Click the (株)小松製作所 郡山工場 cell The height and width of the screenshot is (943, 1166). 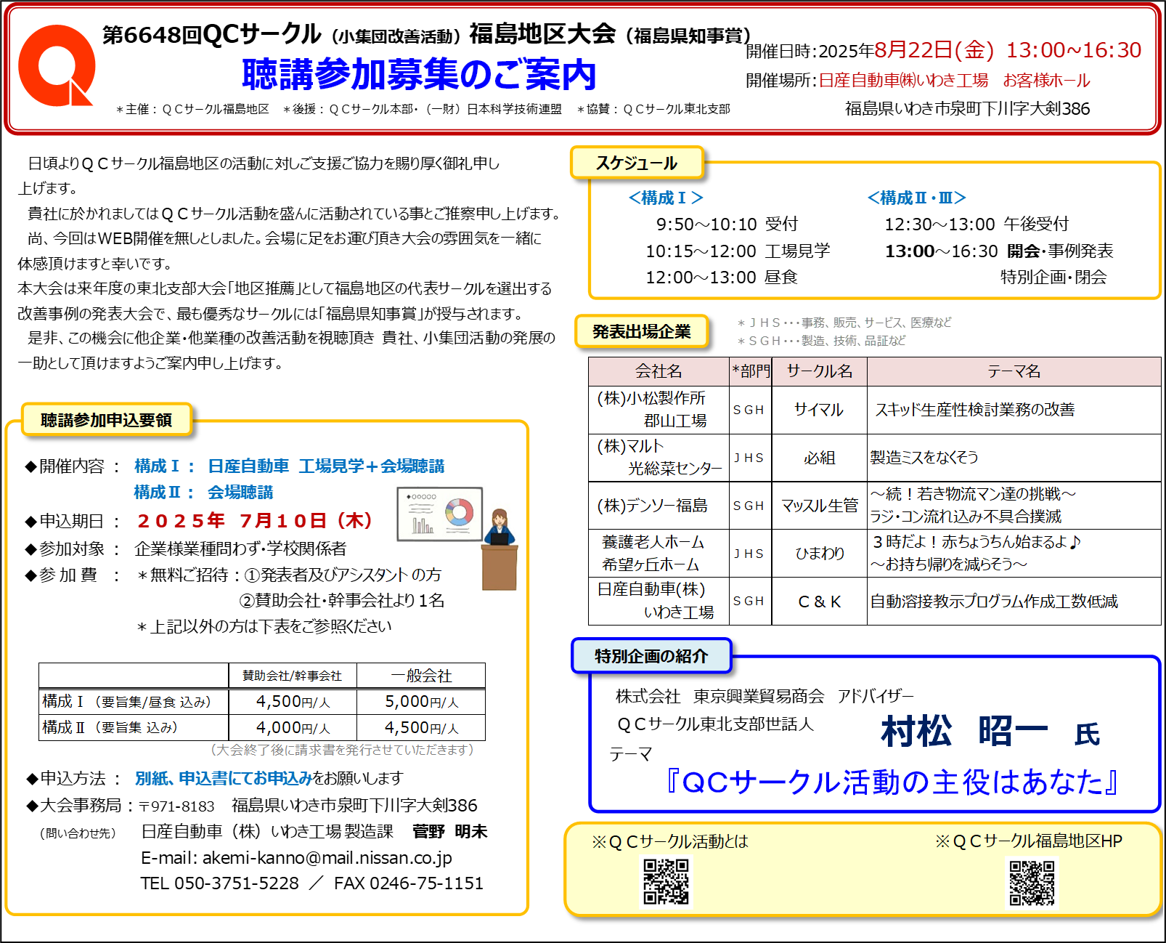(659, 410)
